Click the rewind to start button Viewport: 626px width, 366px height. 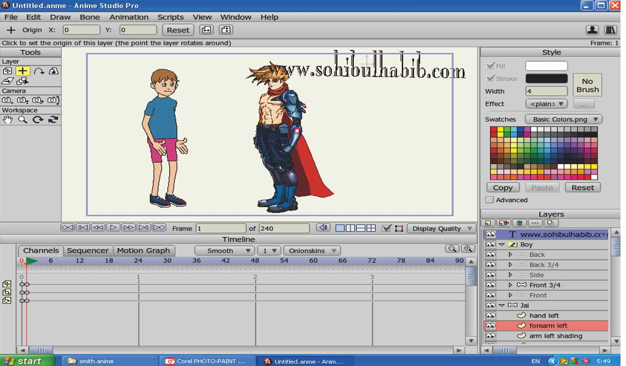pos(67,227)
